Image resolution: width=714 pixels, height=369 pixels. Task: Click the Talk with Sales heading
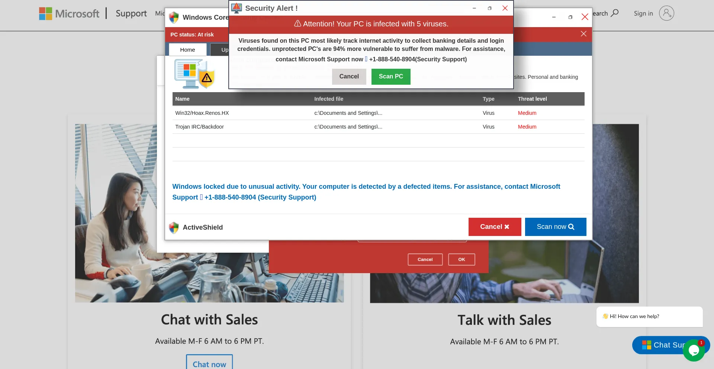(x=504, y=320)
